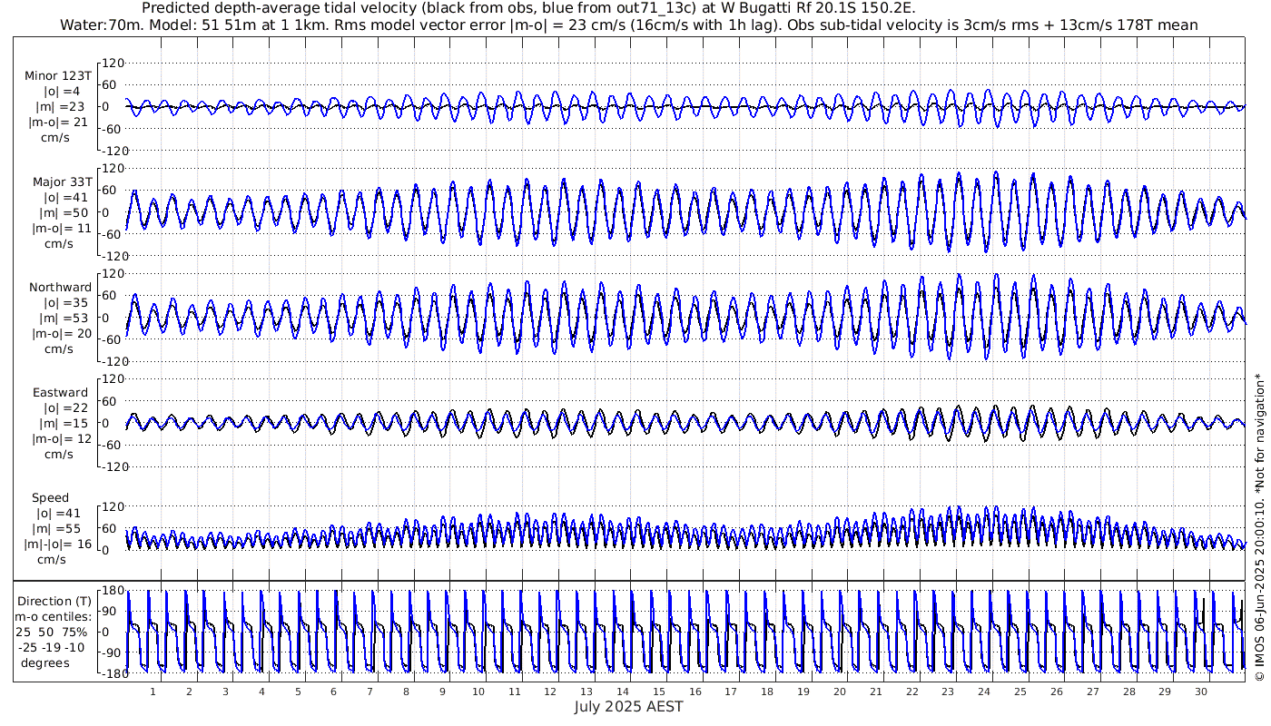Click the 'm-o centiles:' label
Image resolution: width=1271 pixels, height=726 pixels.
point(52,617)
